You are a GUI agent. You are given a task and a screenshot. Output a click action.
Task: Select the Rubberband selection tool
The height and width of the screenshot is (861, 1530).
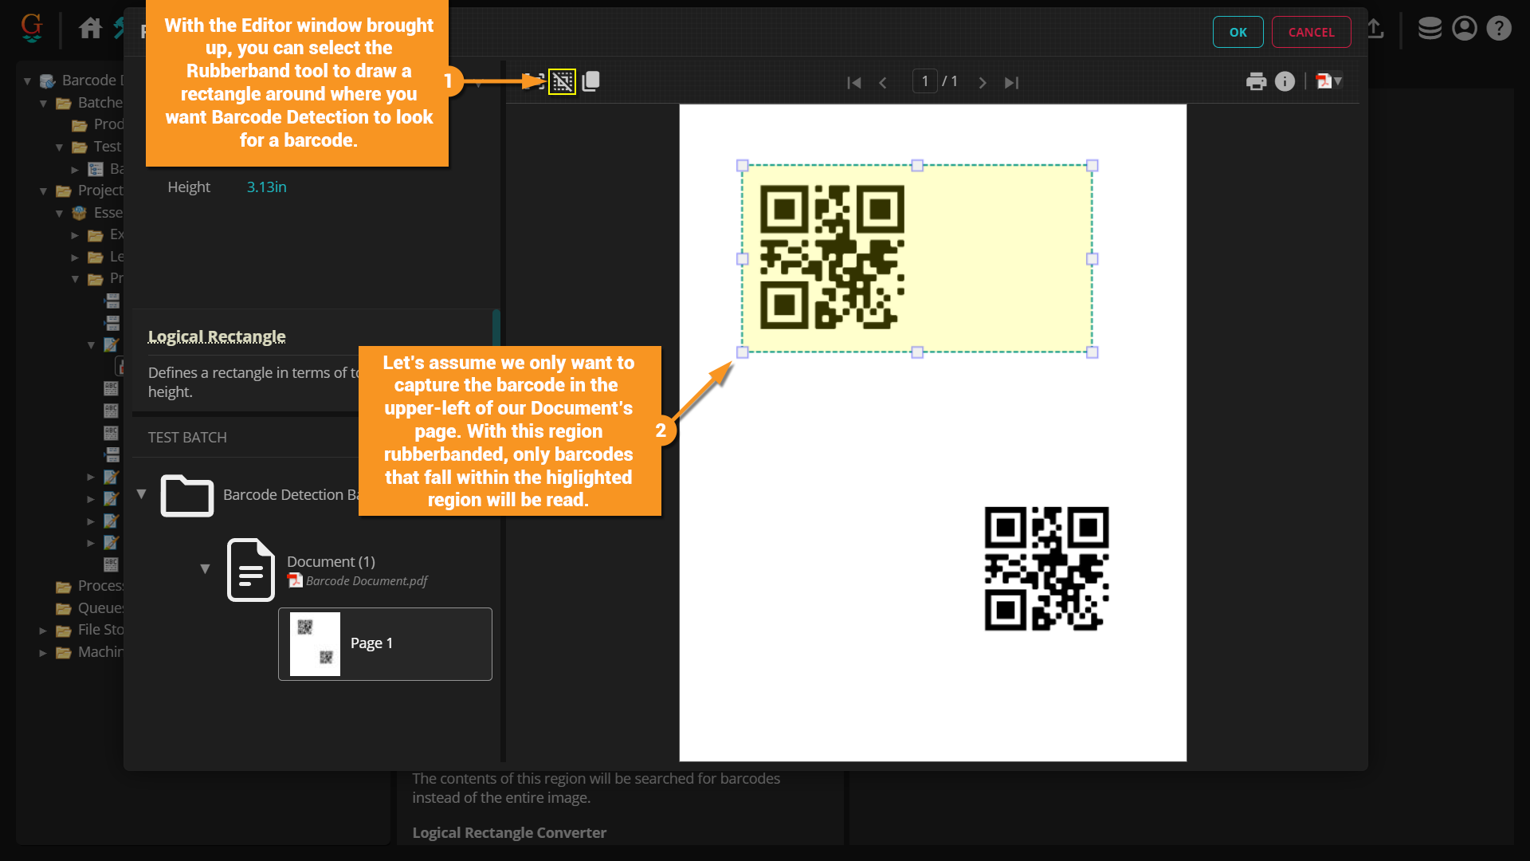(562, 81)
